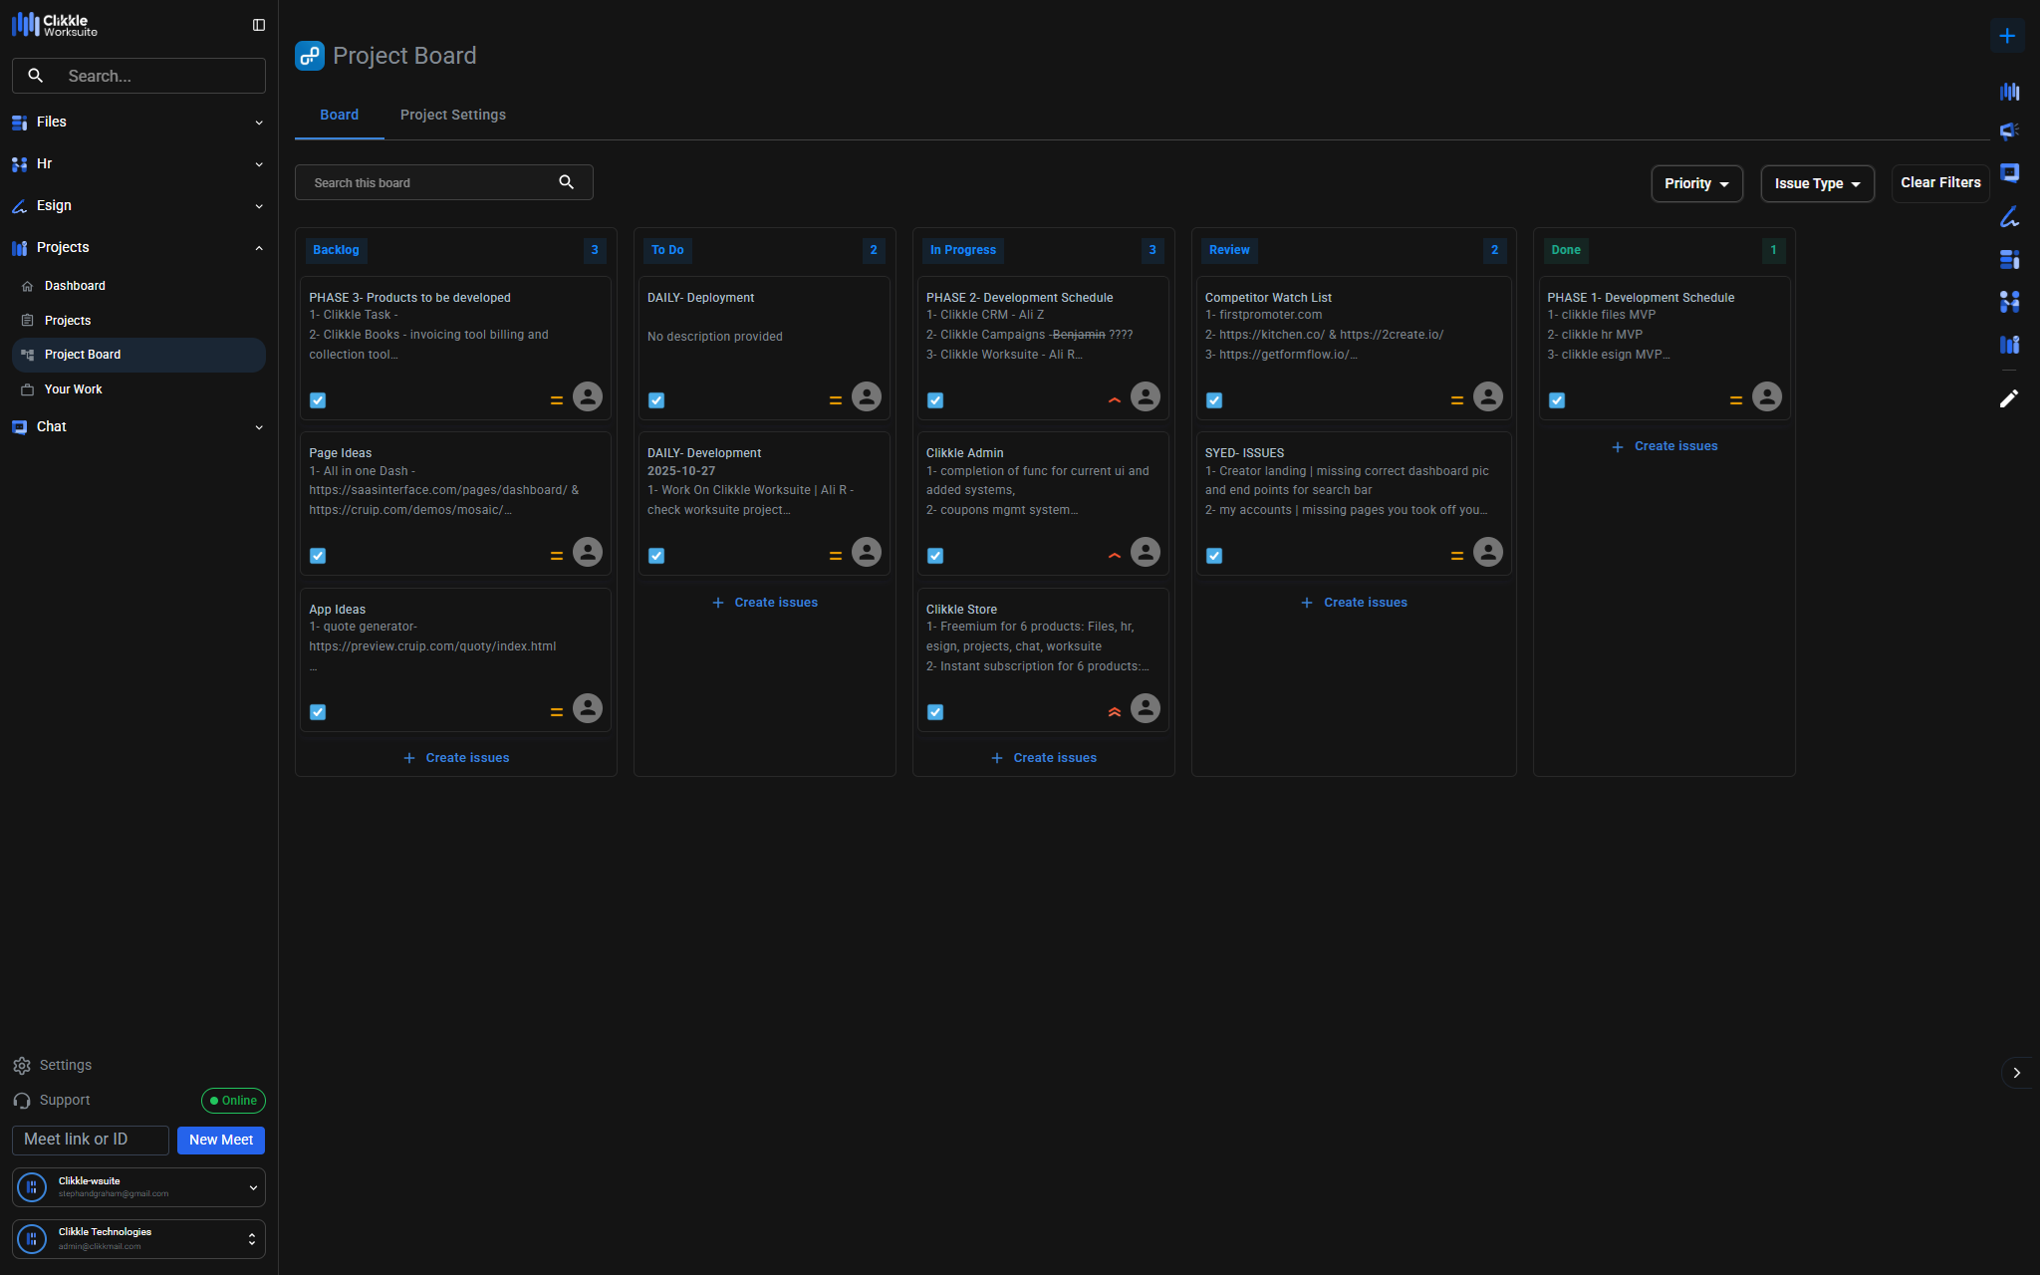Image resolution: width=2040 pixels, height=1275 pixels.
Task: Open Chat app icon in right rail
Action: click(x=2009, y=173)
